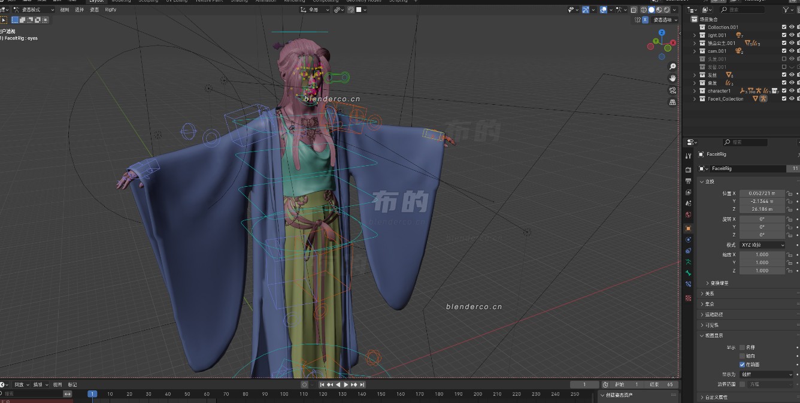Image resolution: width=800 pixels, height=403 pixels.
Task: Click the FaceitRig object name field
Action: pos(749,169)
